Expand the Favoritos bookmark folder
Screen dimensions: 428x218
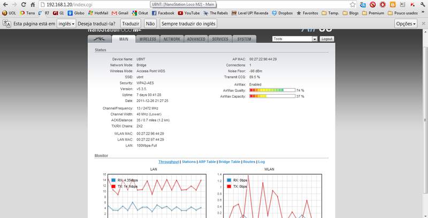coord(307,13)
